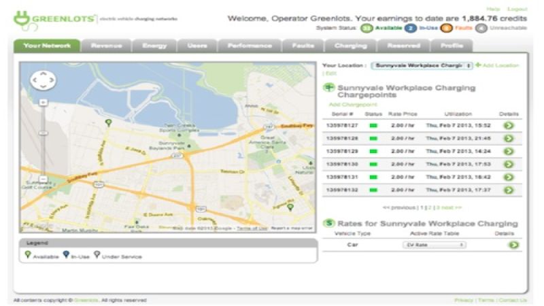544x306 pixels.
Task: Select the Charging tab
Action: tap(350, 46)
